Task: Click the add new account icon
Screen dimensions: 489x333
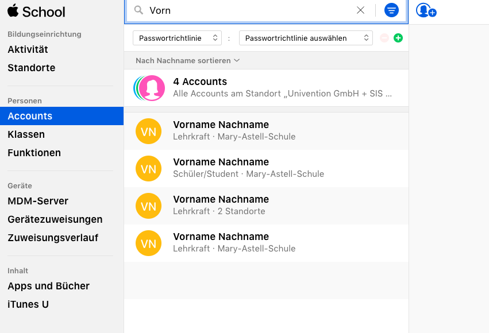Action: coord(426,10)
